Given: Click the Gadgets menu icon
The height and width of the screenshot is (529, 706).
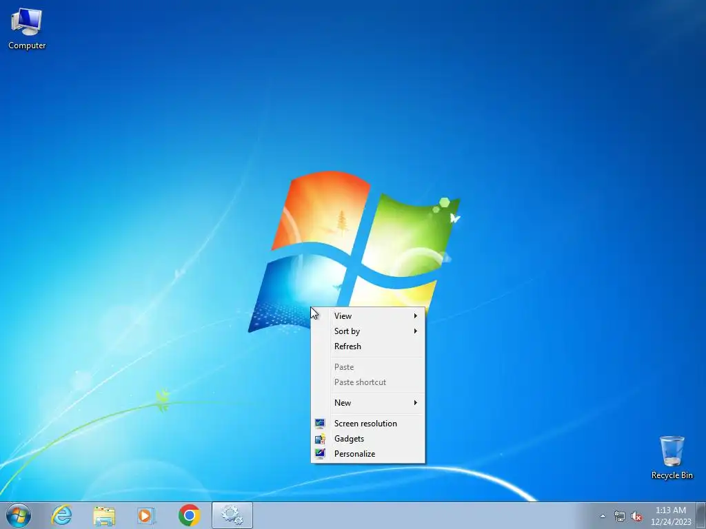Looking at the screenshot, I should pyautogui.click(x=320, y=439).
